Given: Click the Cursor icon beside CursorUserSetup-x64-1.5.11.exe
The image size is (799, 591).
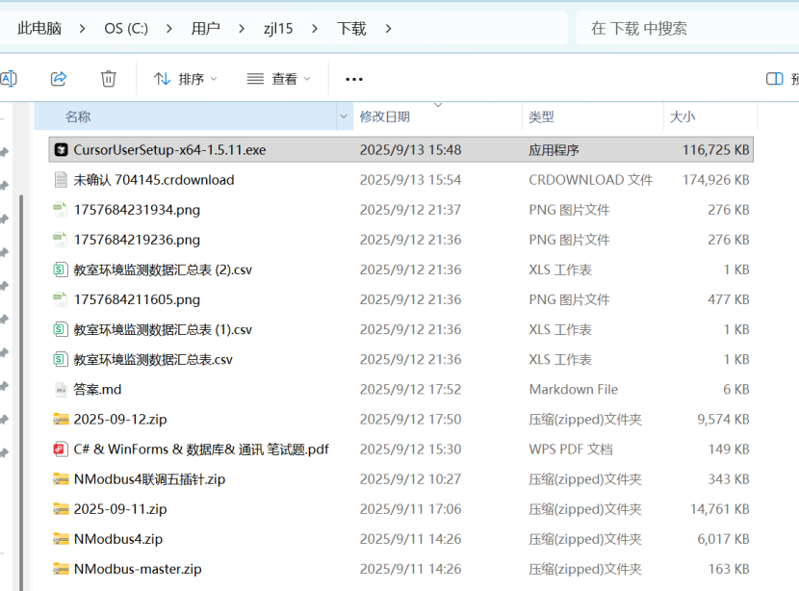Looking at the screenshot, I should pos(61,149).
